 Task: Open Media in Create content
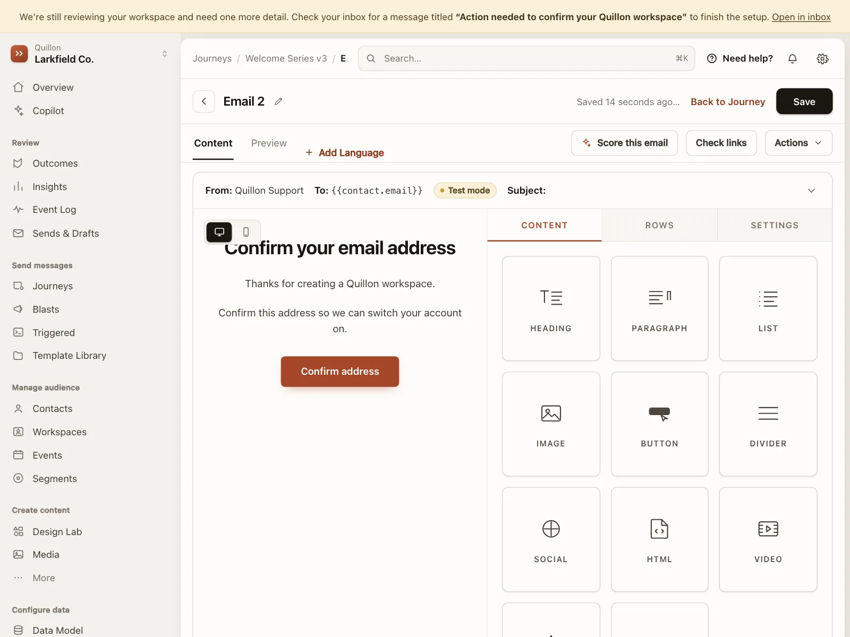click(x=46, y=555)
